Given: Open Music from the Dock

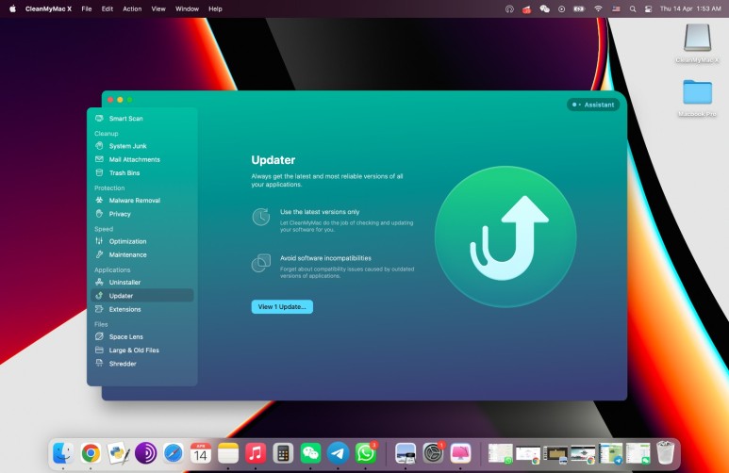Looking at the screenshot, I should coord(256,453).
